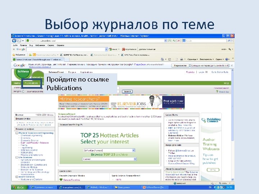
Task: Click the browser Forward arrow button
Action: [x=19, y=41]
